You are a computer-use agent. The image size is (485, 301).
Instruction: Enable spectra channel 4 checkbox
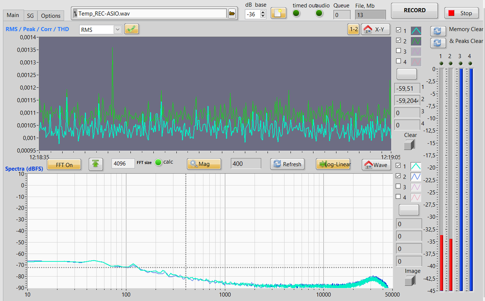point(399,197)
